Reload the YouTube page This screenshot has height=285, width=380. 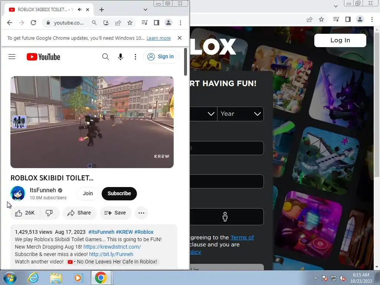pos(33,23)
